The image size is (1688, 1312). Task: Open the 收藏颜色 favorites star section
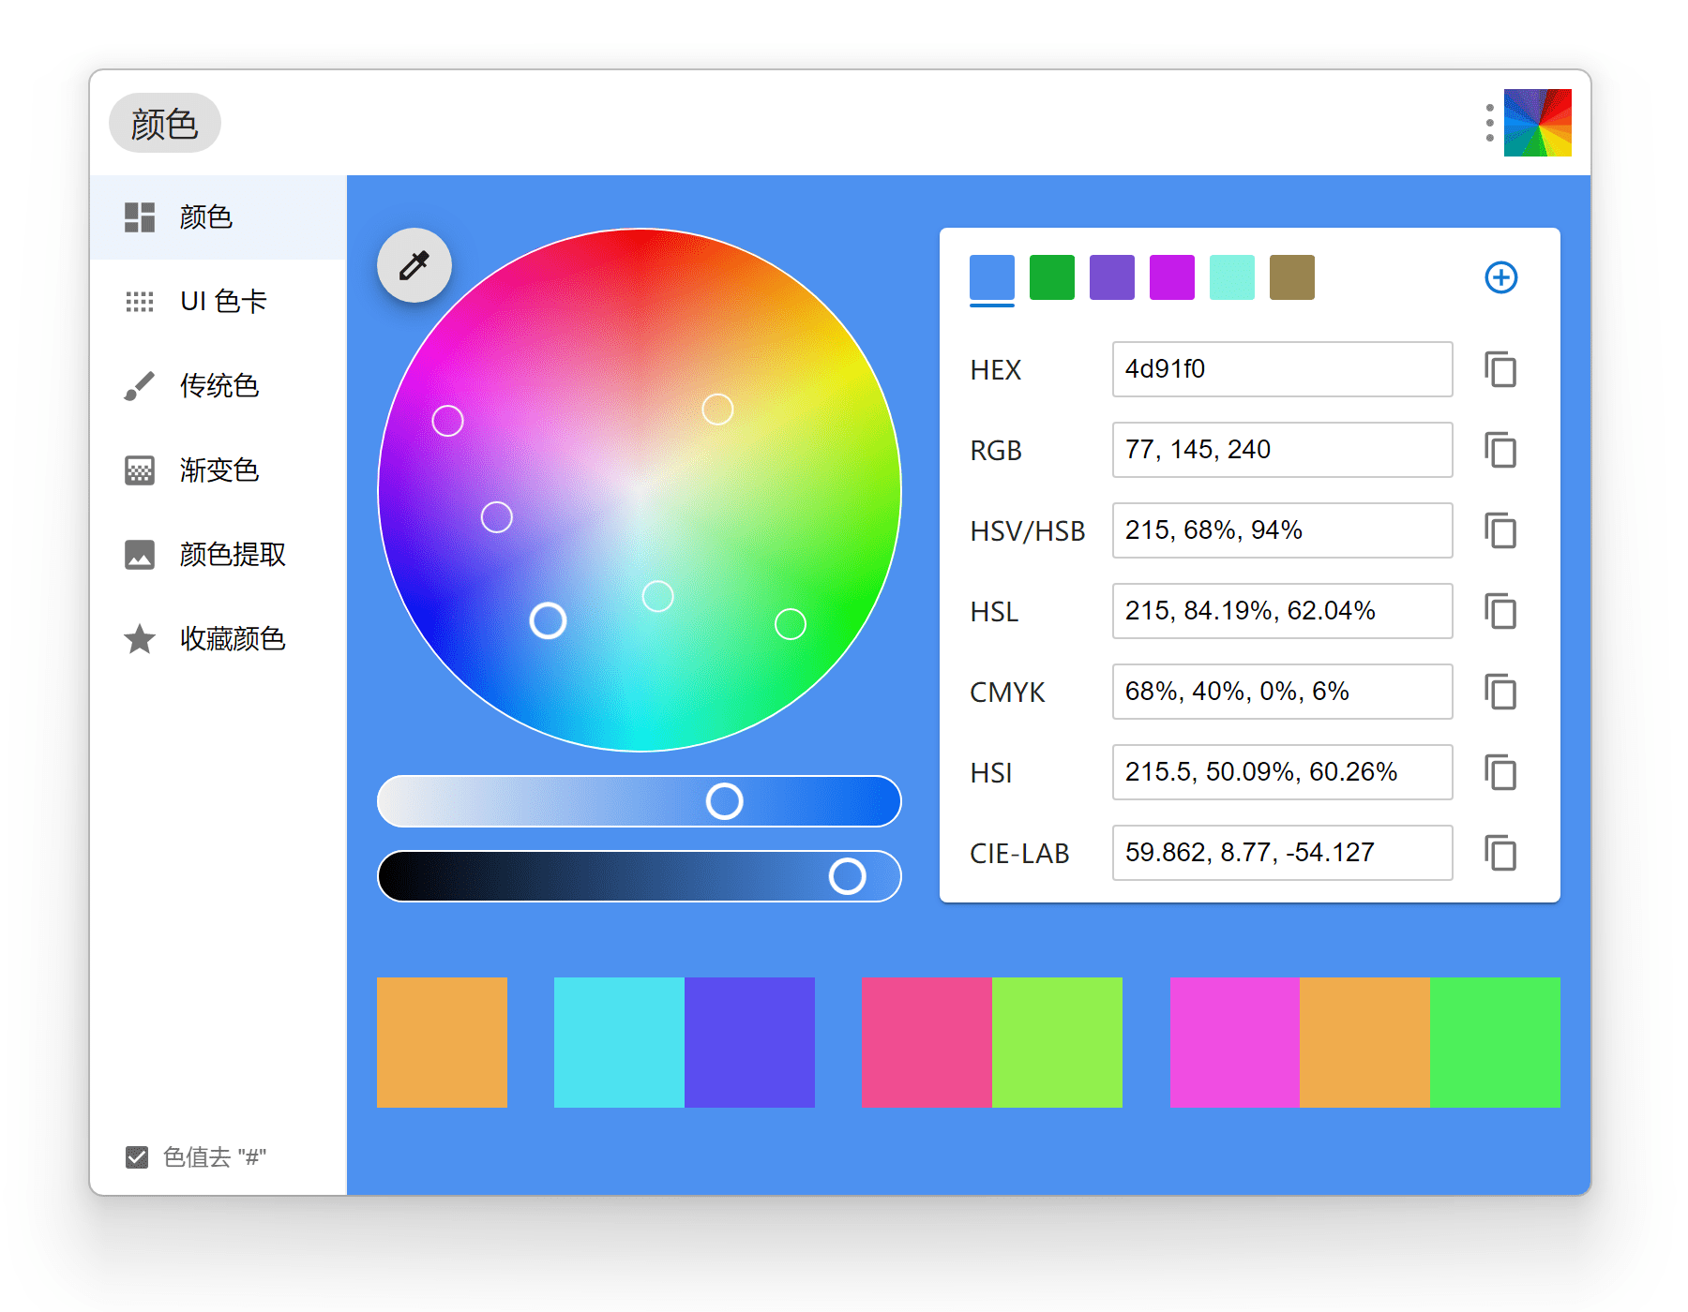tap(233, 639)
